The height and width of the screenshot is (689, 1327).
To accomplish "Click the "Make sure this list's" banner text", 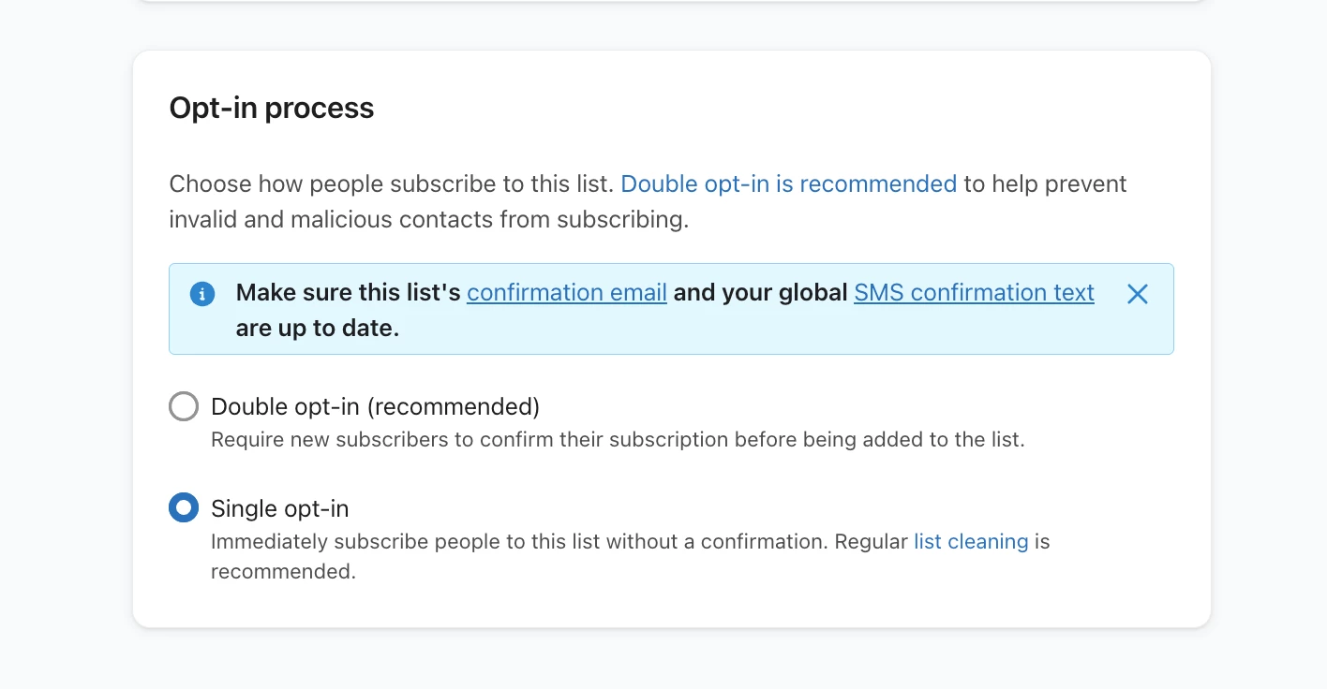I will pyautogui.click(x=348, y=293).
